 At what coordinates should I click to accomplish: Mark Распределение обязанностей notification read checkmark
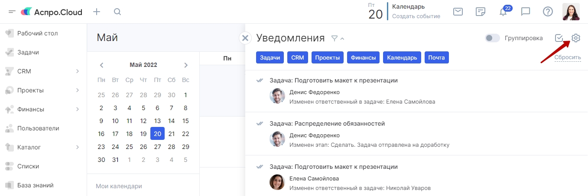[260, 123]
